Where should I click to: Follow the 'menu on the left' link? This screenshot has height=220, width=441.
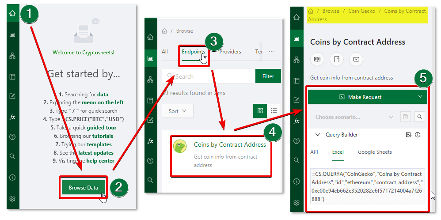[103, 102]
